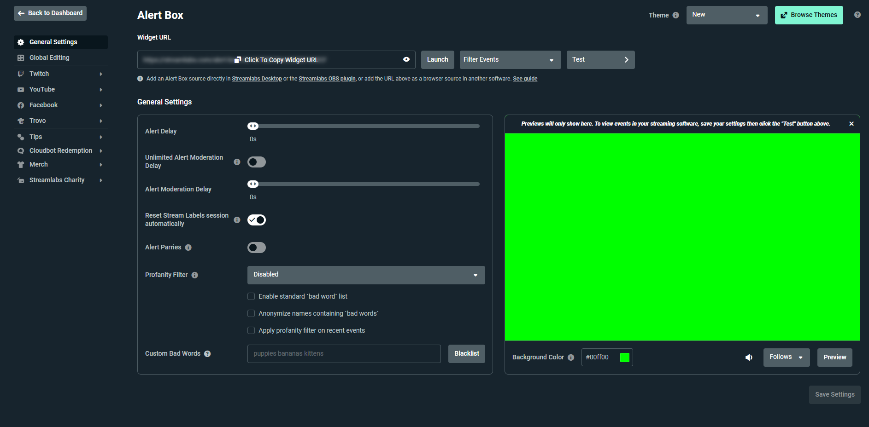Click the Global Editing grid icon

click(21, 58)
